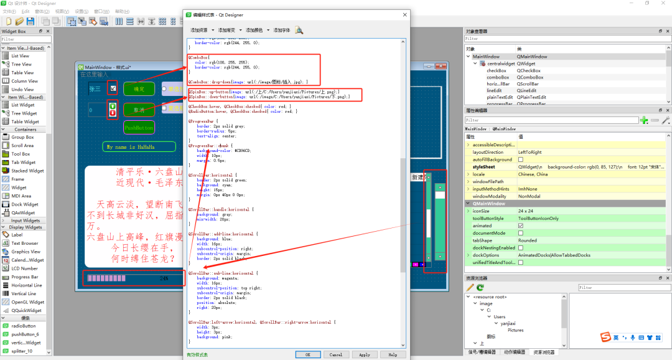Image resolution: width=672 pixels, height=360 pixels.
Task: Apply Lay Out Vertically toolbar icon
Action: (130, 21)
